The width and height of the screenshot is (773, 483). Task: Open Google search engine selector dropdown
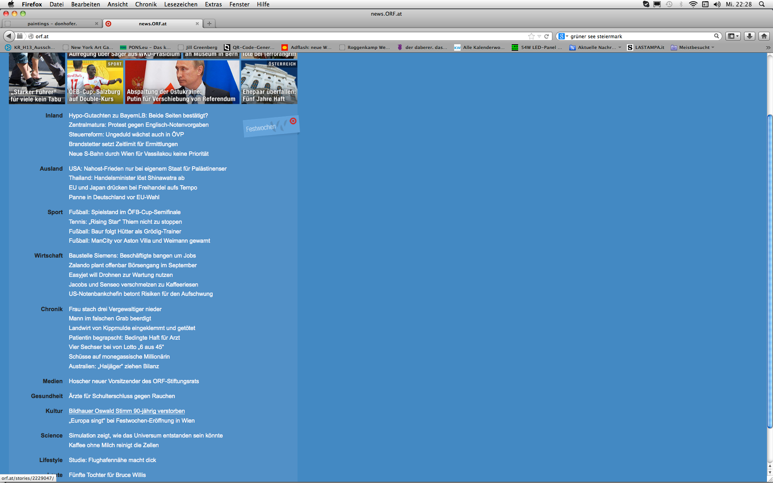[563, 36]
